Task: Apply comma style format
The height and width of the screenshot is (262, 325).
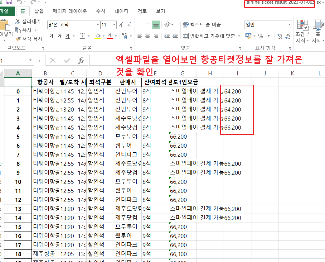Action: point(269,36)
